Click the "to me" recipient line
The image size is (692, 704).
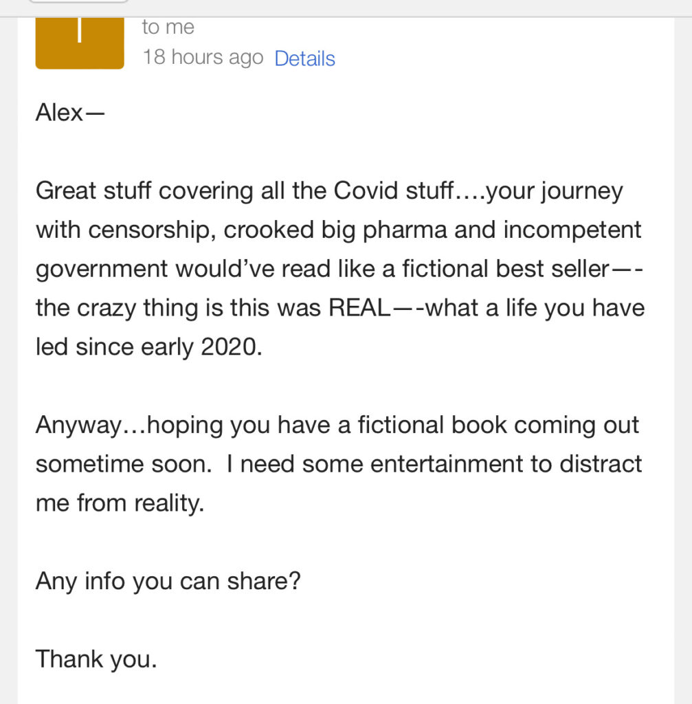coord(168,27)
